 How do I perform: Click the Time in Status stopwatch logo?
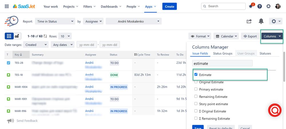(11, 21)
